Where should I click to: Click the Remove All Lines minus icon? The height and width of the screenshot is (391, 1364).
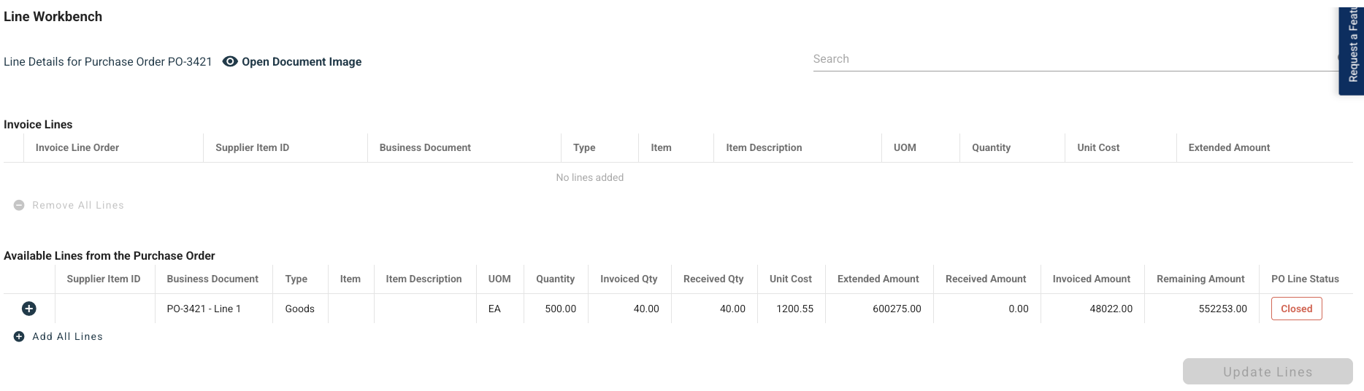(19, 205)
